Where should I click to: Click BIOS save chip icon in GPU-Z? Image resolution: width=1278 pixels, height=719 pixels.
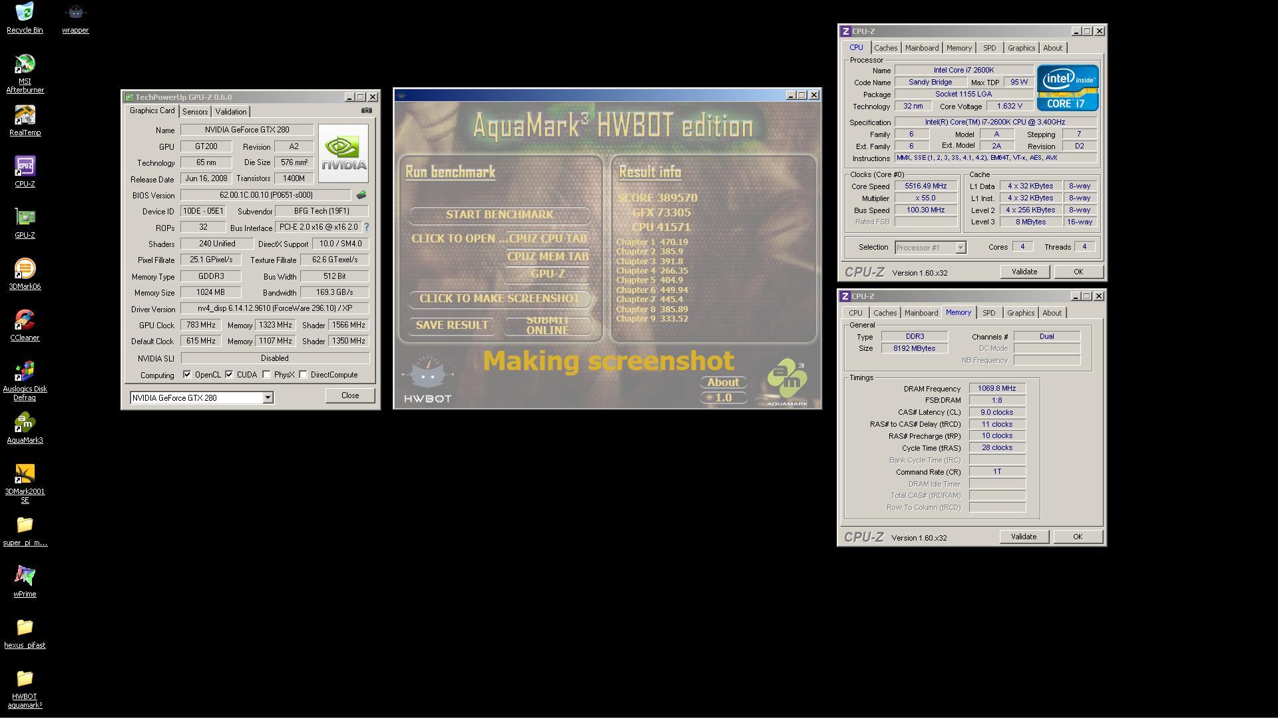click(361, 195)
